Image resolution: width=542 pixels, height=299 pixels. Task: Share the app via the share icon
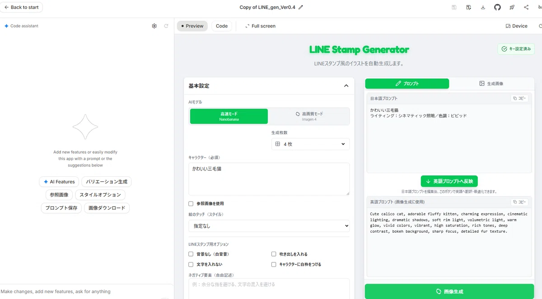(526, 7)
